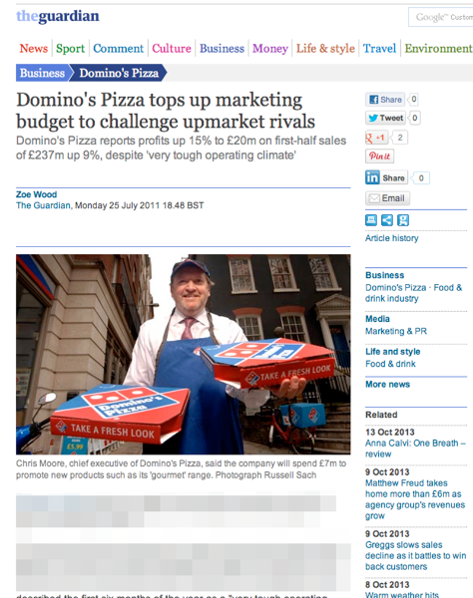Open the Sport section tab
Image resolution: width=473 pixels, height=598 pixels.
click(70, 49)
